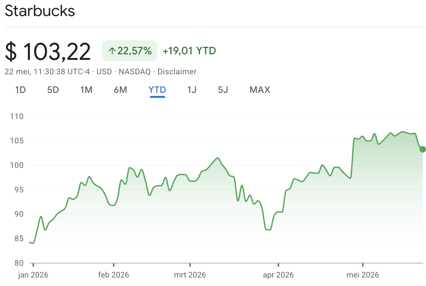426x286 pixels.
Task: Click the 80 y-axis value
Action: coord(19,263)
